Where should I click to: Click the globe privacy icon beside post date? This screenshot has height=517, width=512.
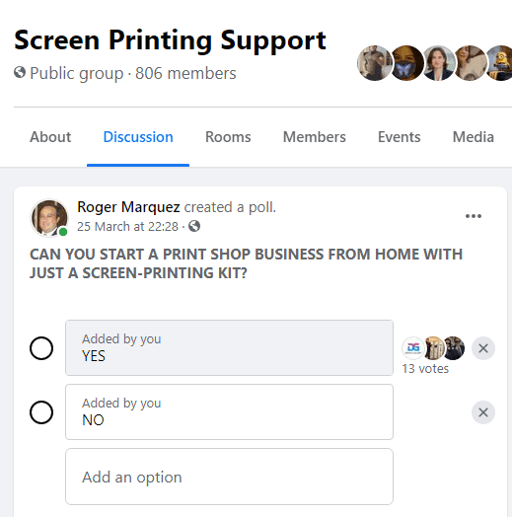(x=194, y=226)
